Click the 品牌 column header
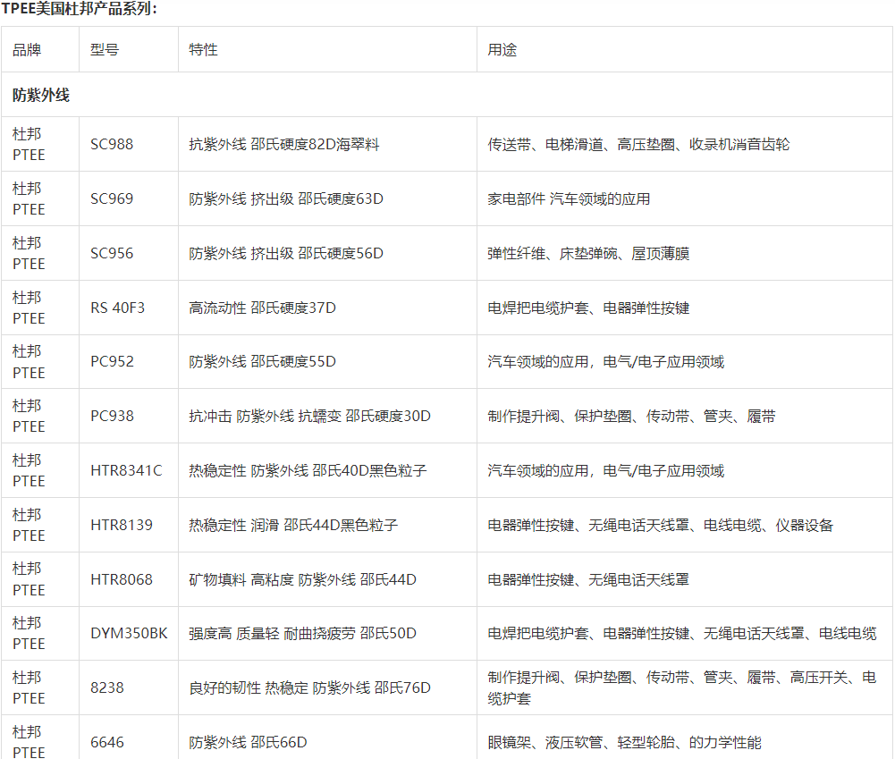 pyautogui.click(x=27, y=50)
